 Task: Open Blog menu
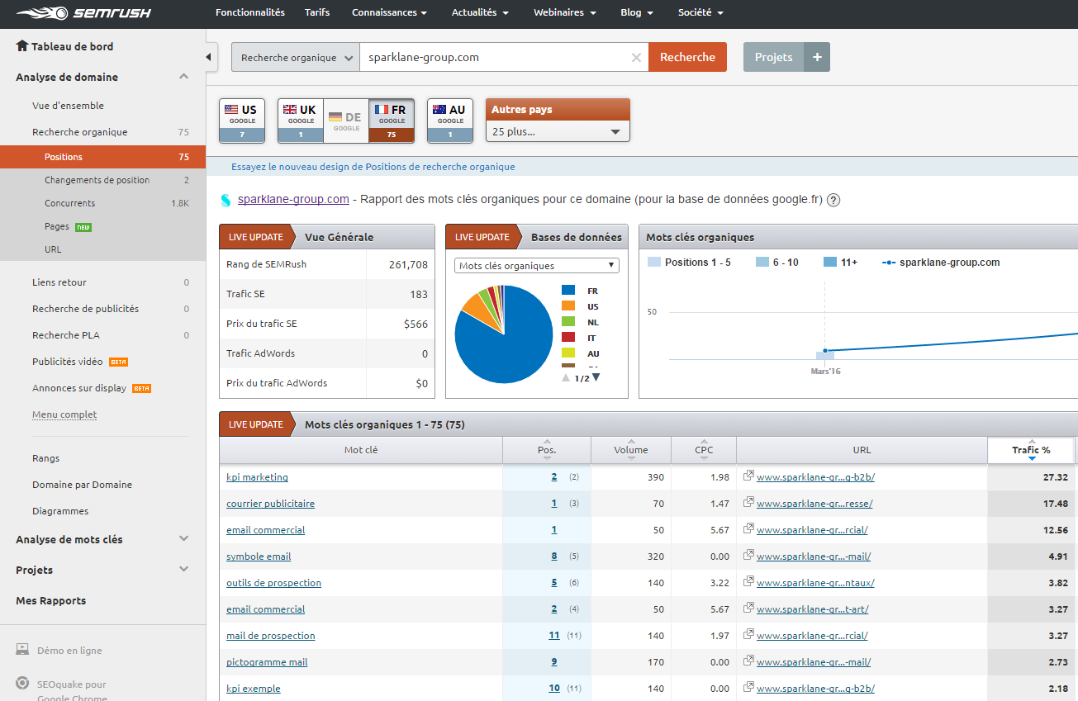(x=637, y=12)
